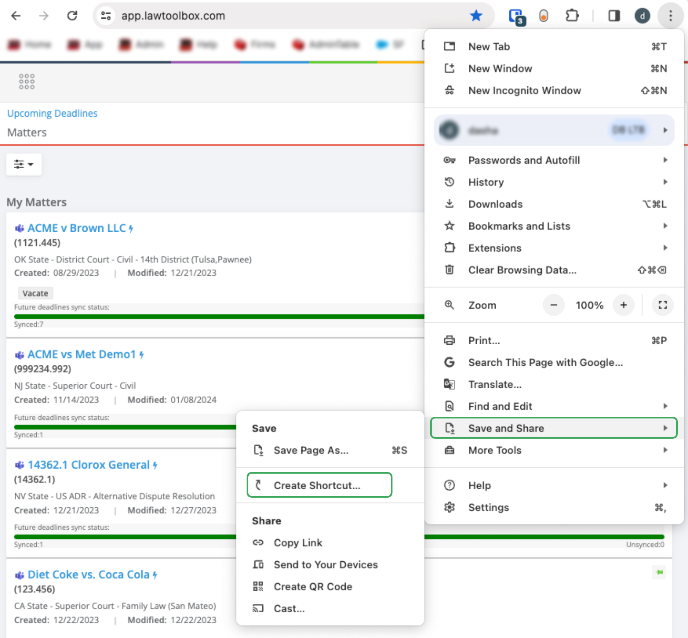Click the Teams icon beside Diet Coke vs. Coca Cola
This screenshot has width=688, height=638.
click(19, 575)
